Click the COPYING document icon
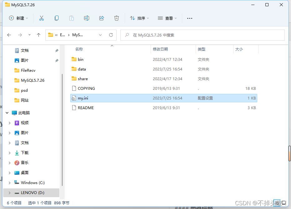291x209 pixels. pyautogui.click(x=74, y=88)
